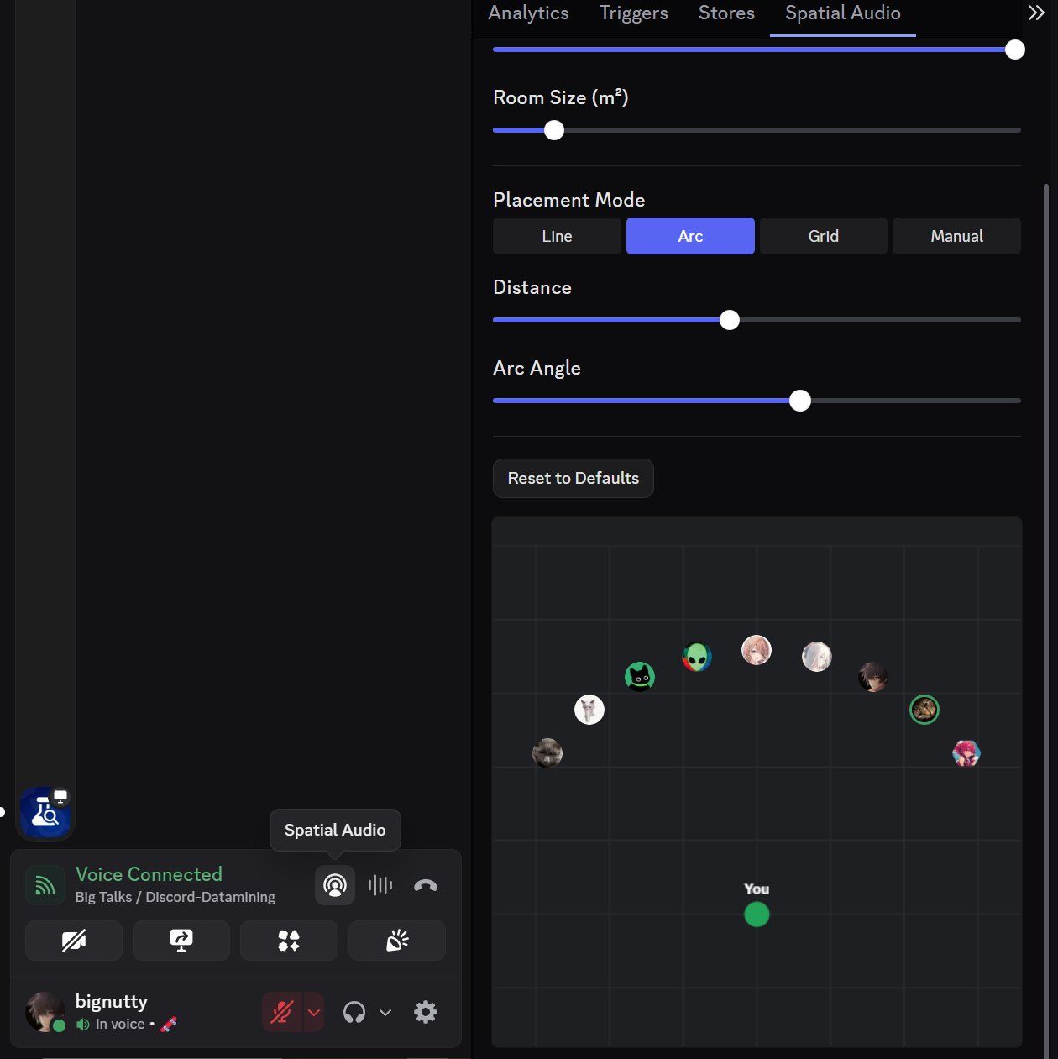Open noise suppression waveform icon
This screenshot has width=1058, height=1059.
(380, 885)
